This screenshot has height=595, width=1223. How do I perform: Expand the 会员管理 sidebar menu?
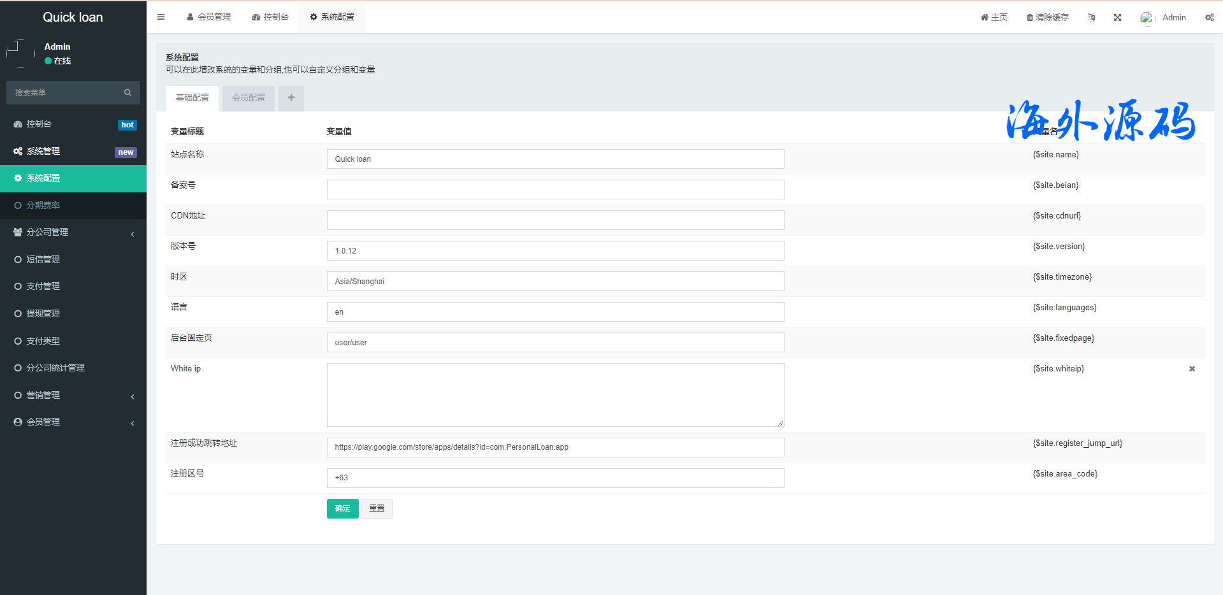[x=73, y=422]
